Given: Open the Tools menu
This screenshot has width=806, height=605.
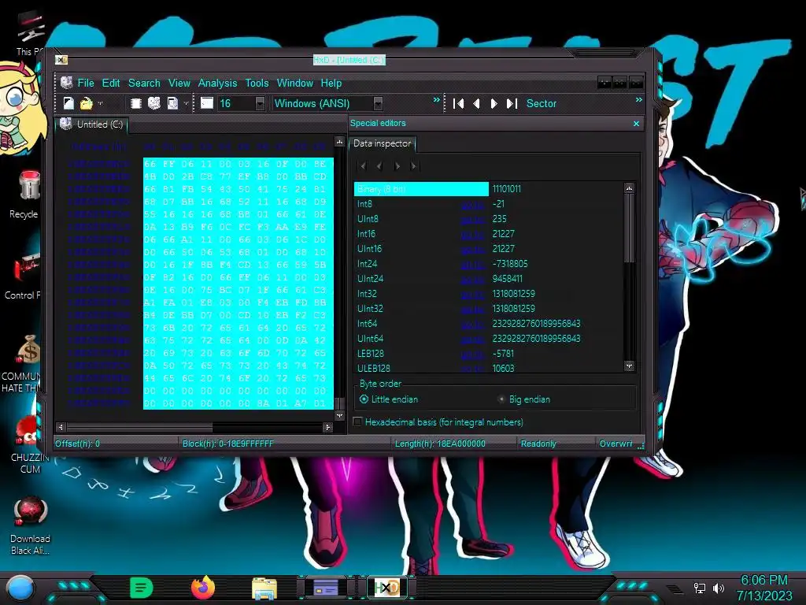Looking at the screenshot, I should (257, 83).
